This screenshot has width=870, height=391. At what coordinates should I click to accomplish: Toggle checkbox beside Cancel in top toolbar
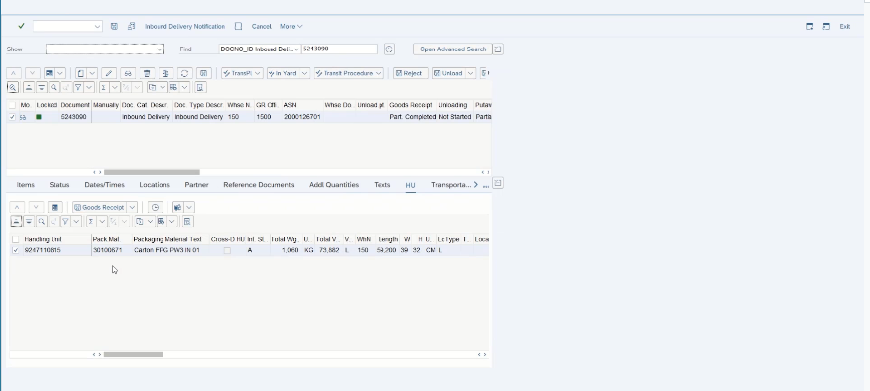pyautogui.click(x=238, y=26)
